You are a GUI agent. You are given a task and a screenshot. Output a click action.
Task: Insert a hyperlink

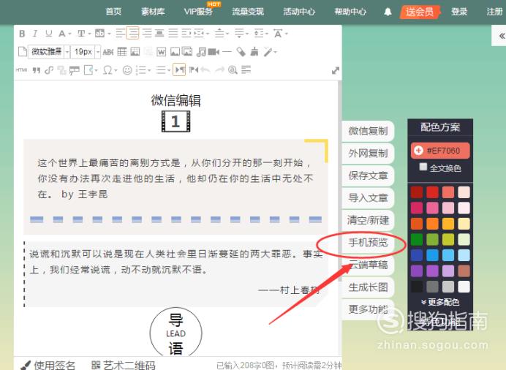49,70
